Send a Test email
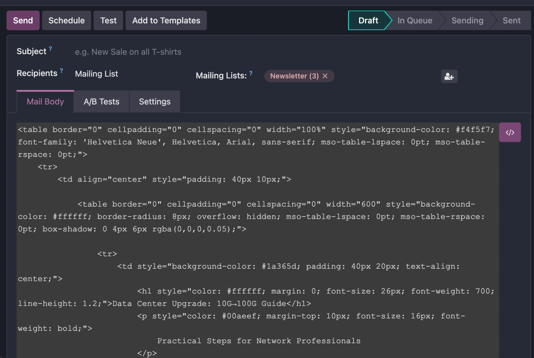The width and height of the screenshot is (534, 358). pos(108,20)
